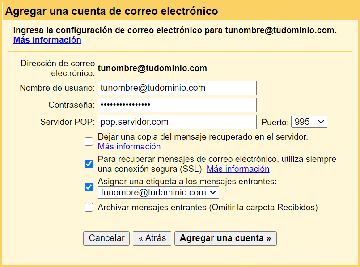The image size is (360, 267).
Task: Click the Cancelar button
Action: click(x=106, y=238)
